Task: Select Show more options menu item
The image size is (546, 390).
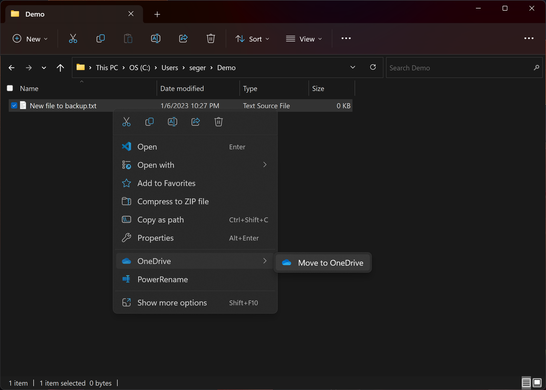Action: click(x=172, y=302)
